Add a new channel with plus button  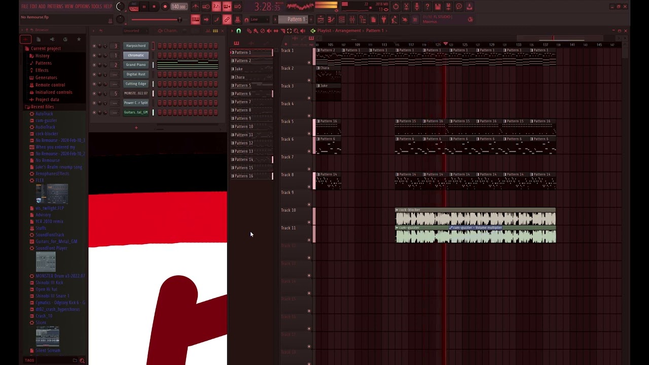pos(136,128)
